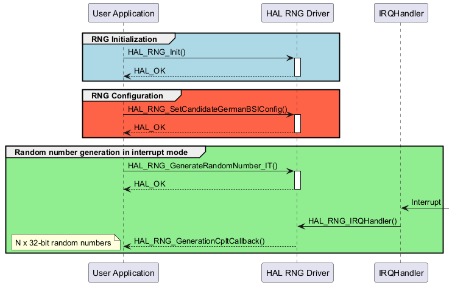Screen dimensions: 452x285
Task: Click the N x 32-bit random numbers note
Action: (66, 242)
